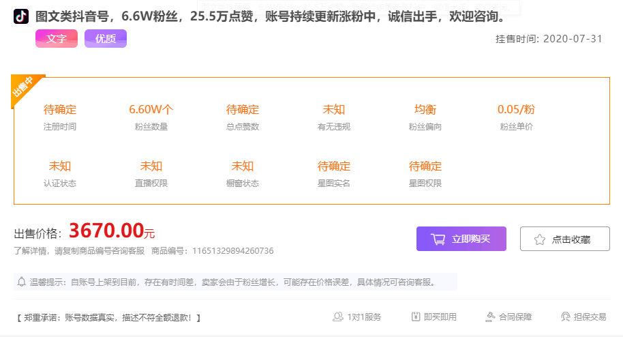Click the product number 11651329894260736
Image resolution: width=623 pixels, height=337 pixels.
233,251
